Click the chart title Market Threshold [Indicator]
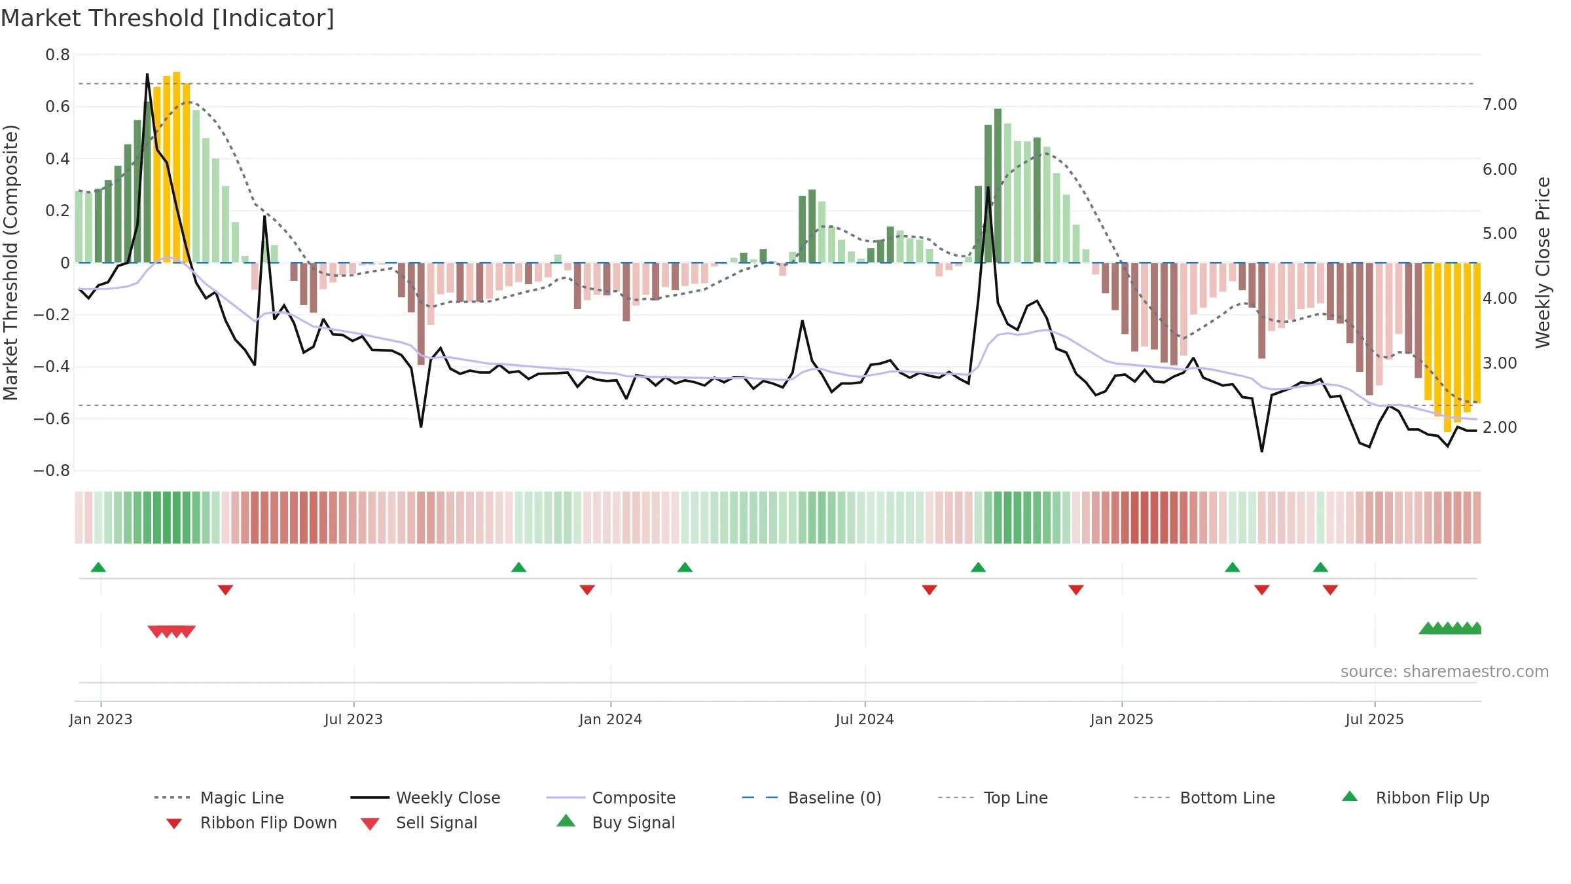Screen dimensions: 1571x884 coord(168,18)
